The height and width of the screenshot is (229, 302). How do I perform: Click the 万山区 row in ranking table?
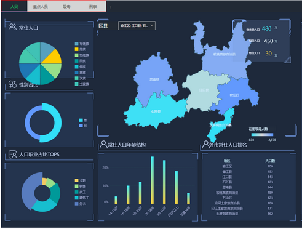click(x=248, y=198)
